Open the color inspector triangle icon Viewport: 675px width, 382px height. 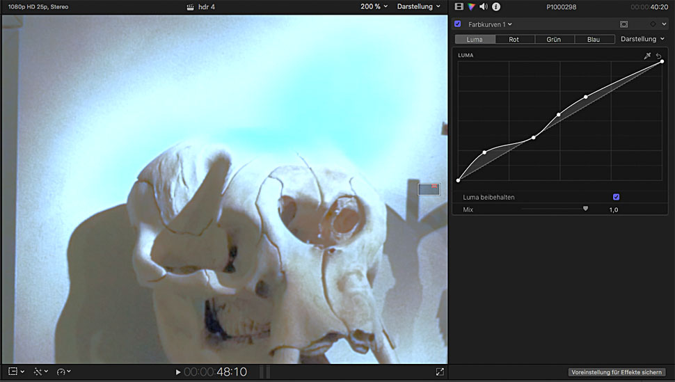point(471,6)
